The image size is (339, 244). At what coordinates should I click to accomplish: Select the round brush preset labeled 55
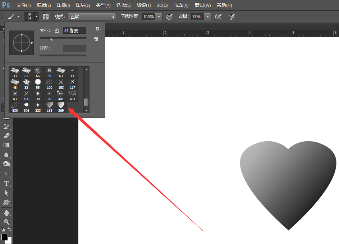pyautogui.click(x=38, y=84)
